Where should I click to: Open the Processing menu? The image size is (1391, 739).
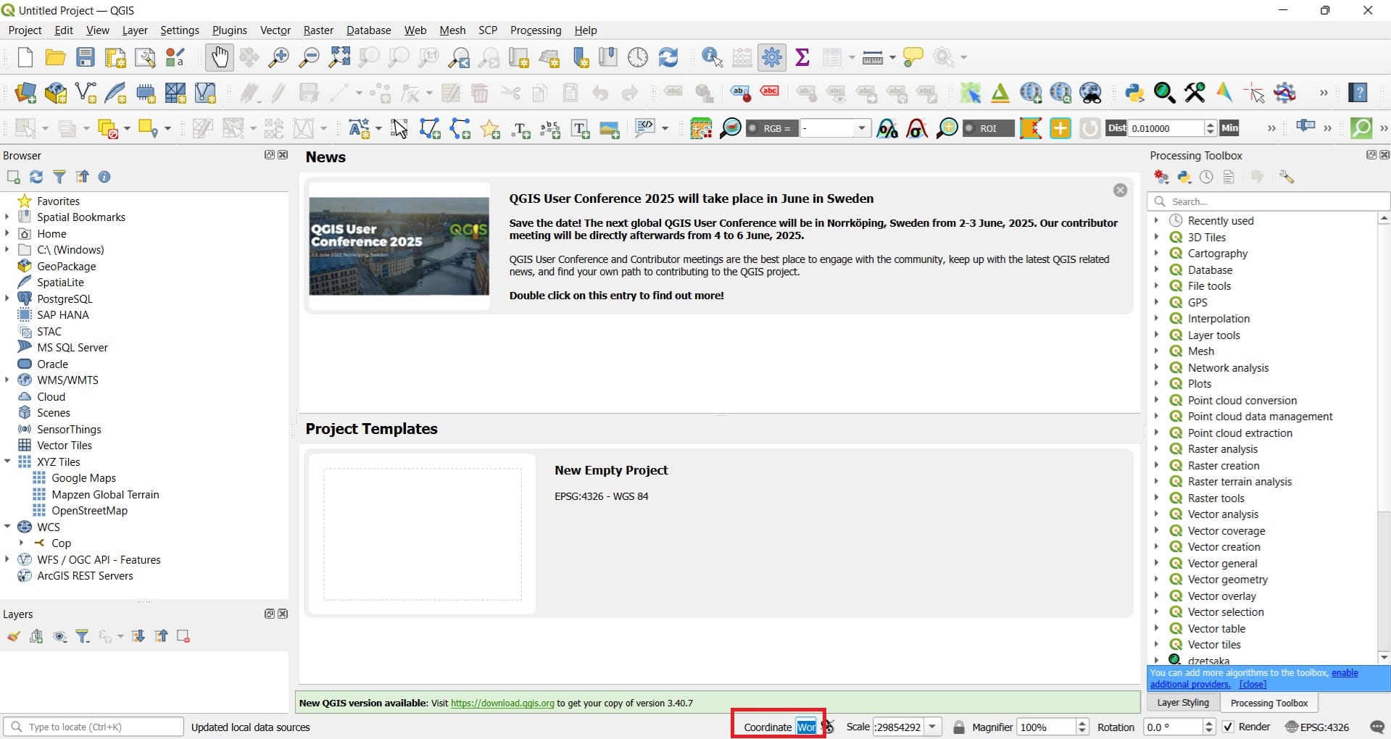(x=536, y=30)
